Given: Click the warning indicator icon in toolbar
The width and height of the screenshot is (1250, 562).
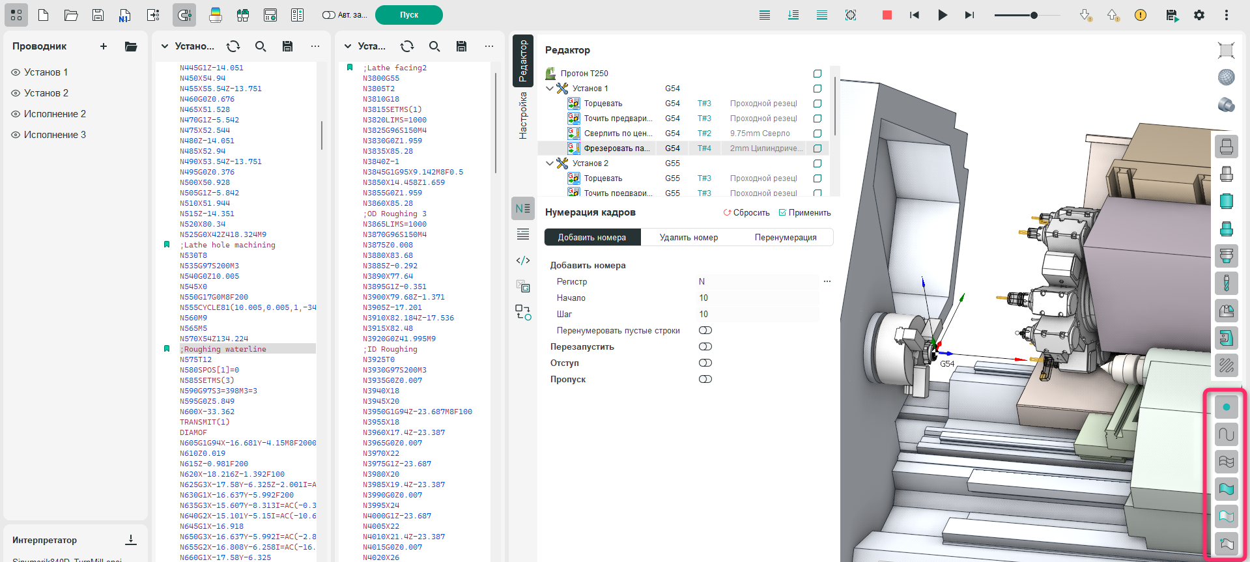Looking at the screenshot, I should 1141,15.
